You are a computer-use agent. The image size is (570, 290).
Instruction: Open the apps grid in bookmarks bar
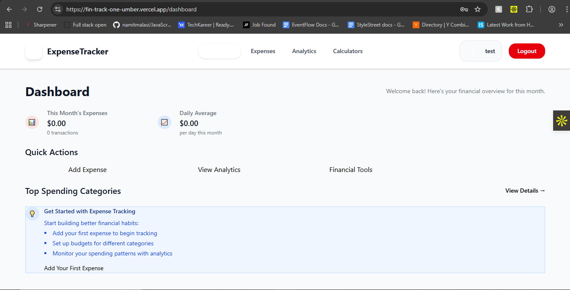click(x=8, y=25)
